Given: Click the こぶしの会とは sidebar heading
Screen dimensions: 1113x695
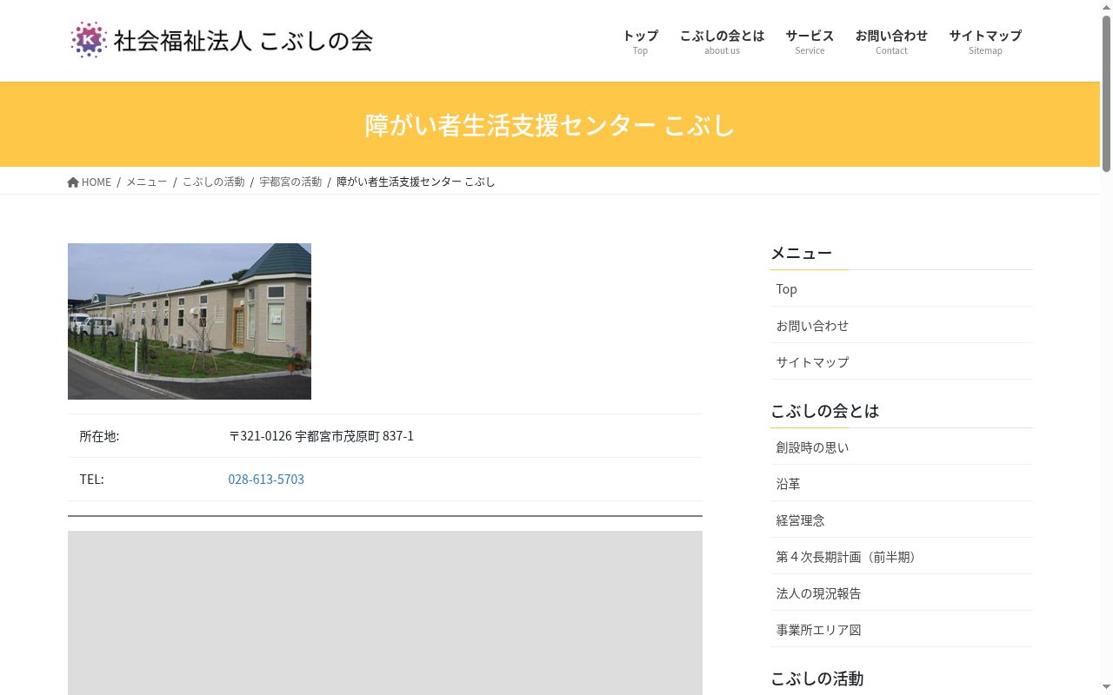Looking at the screenshot, I should click(824, 411).
